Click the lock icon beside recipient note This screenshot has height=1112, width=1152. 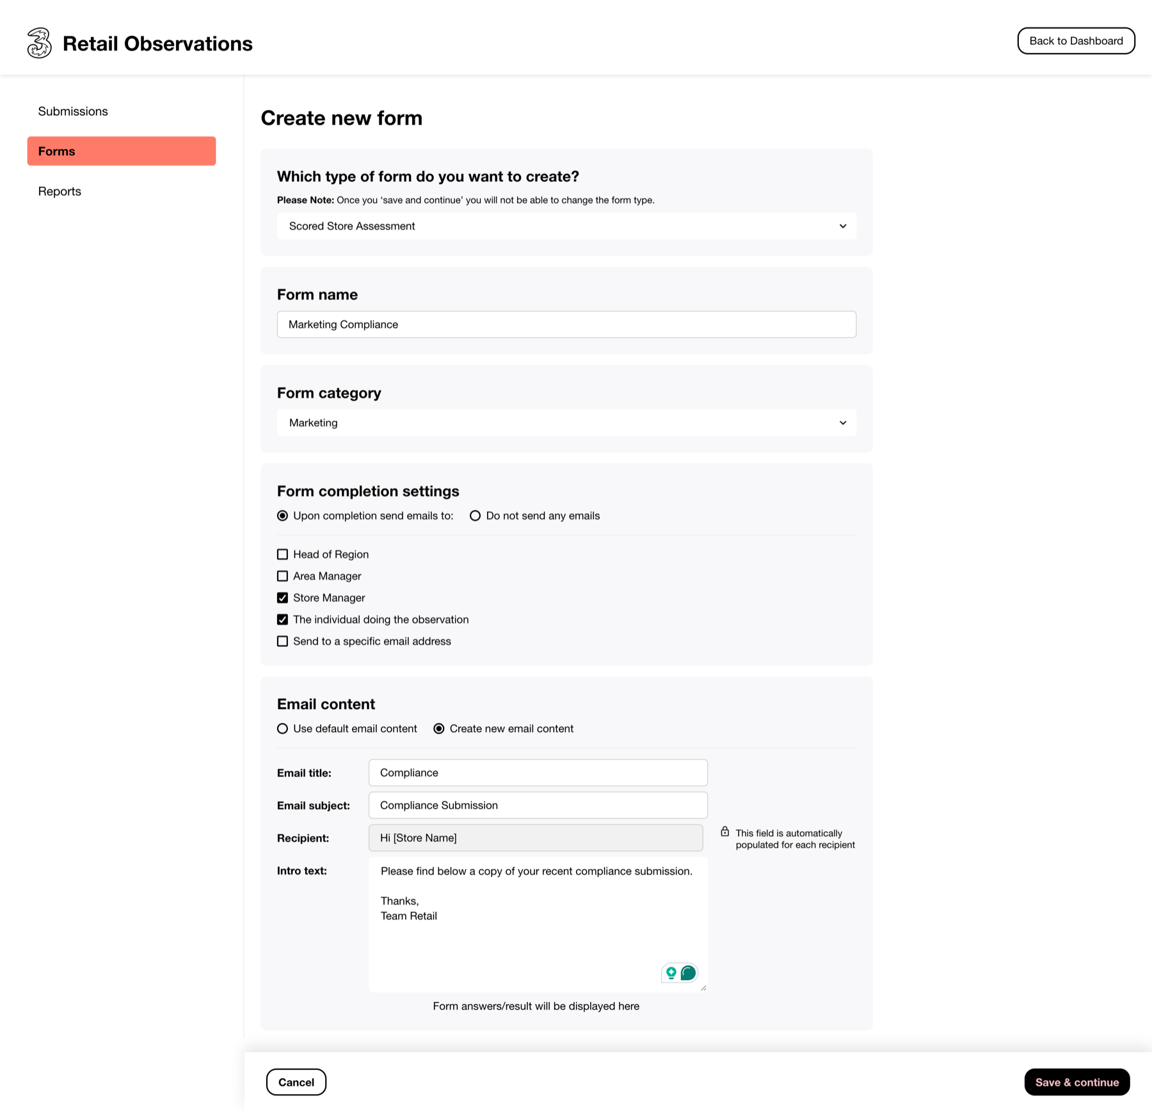point(725,832)
